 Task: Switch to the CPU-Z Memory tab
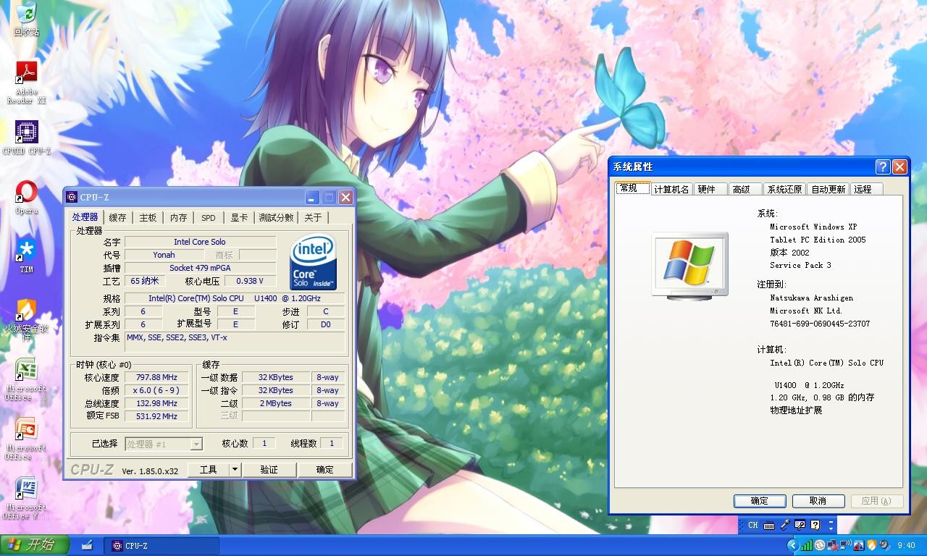[x=178, y=218]
